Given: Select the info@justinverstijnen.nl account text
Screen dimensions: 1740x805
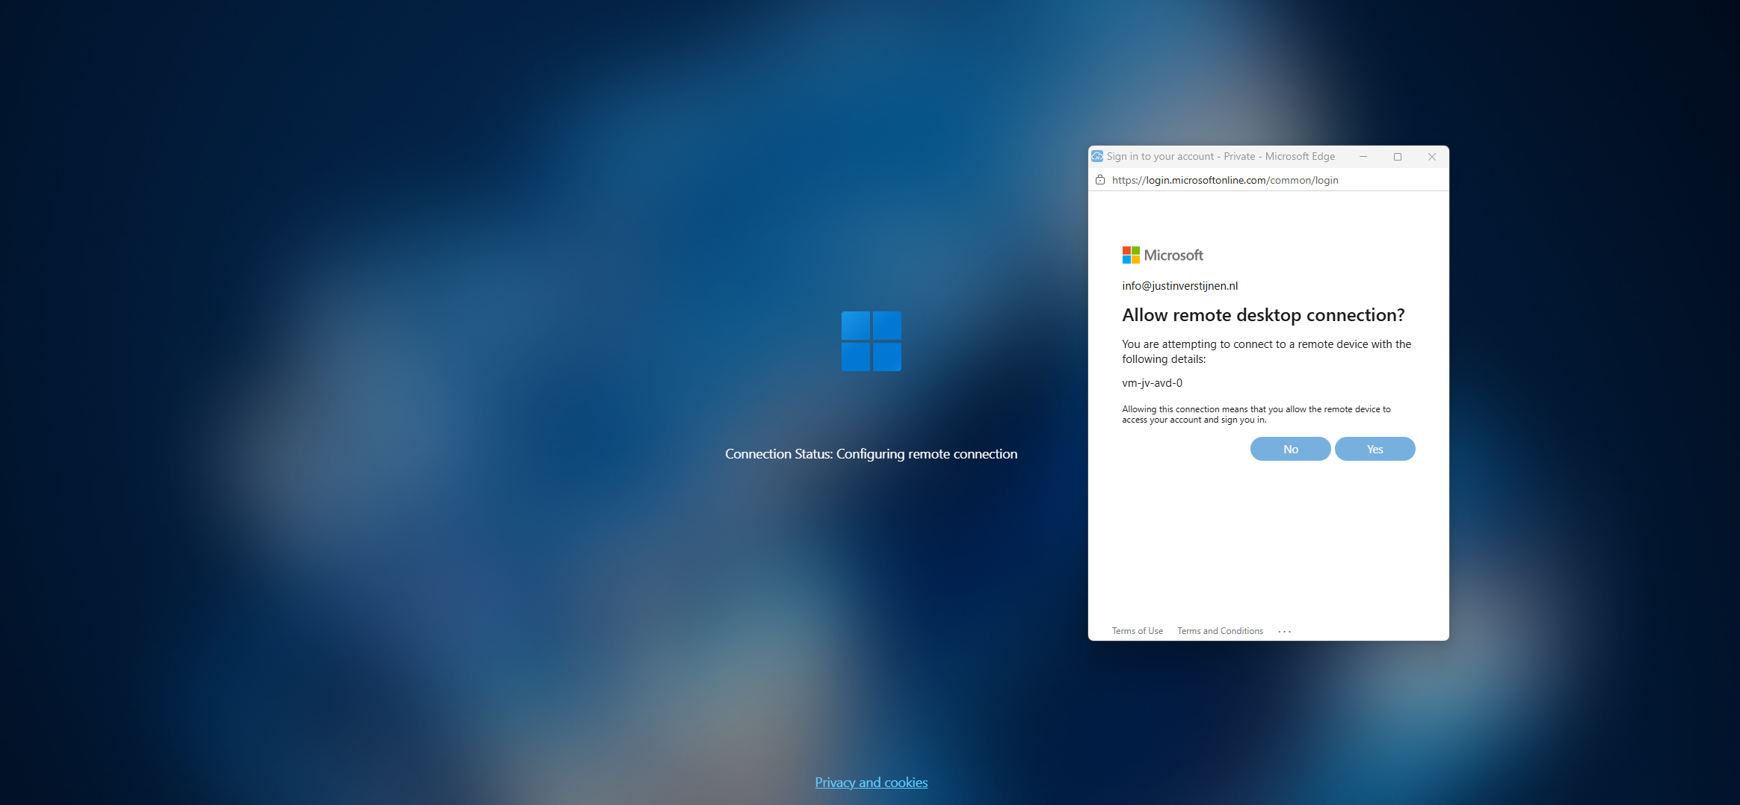Looking at the screenshot, I should [x=1179, y=286].
